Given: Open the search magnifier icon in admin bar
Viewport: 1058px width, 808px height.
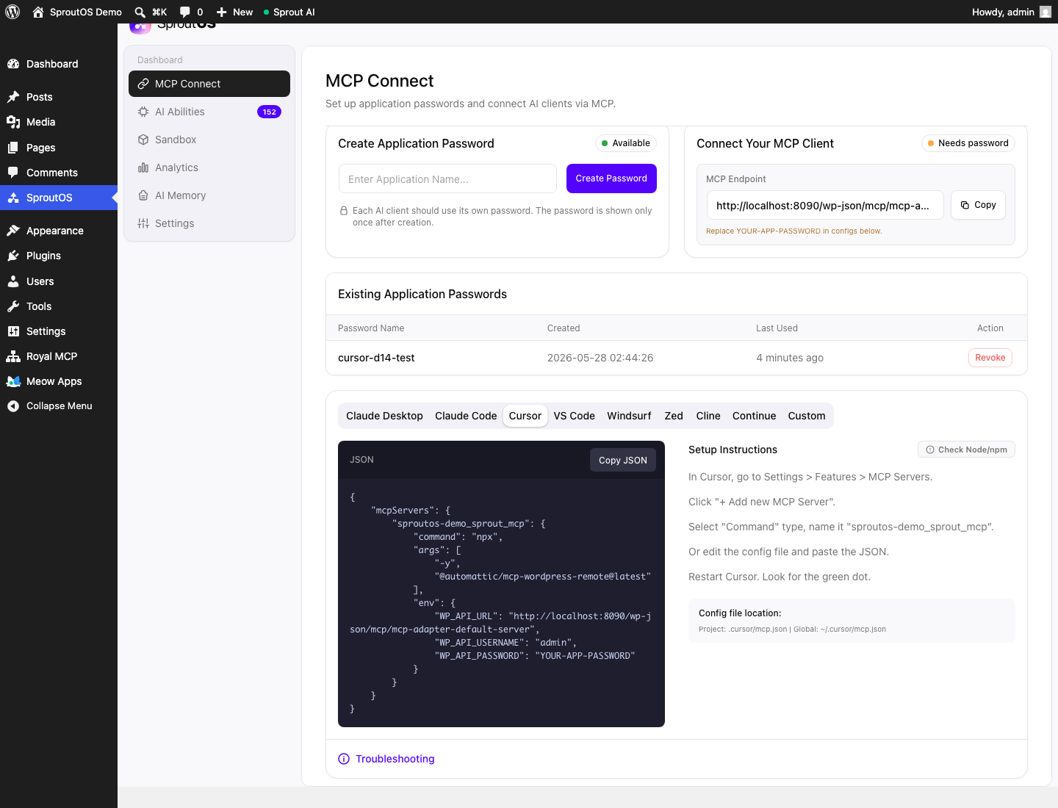Looking at the screenshot, I should pos(140,12).
